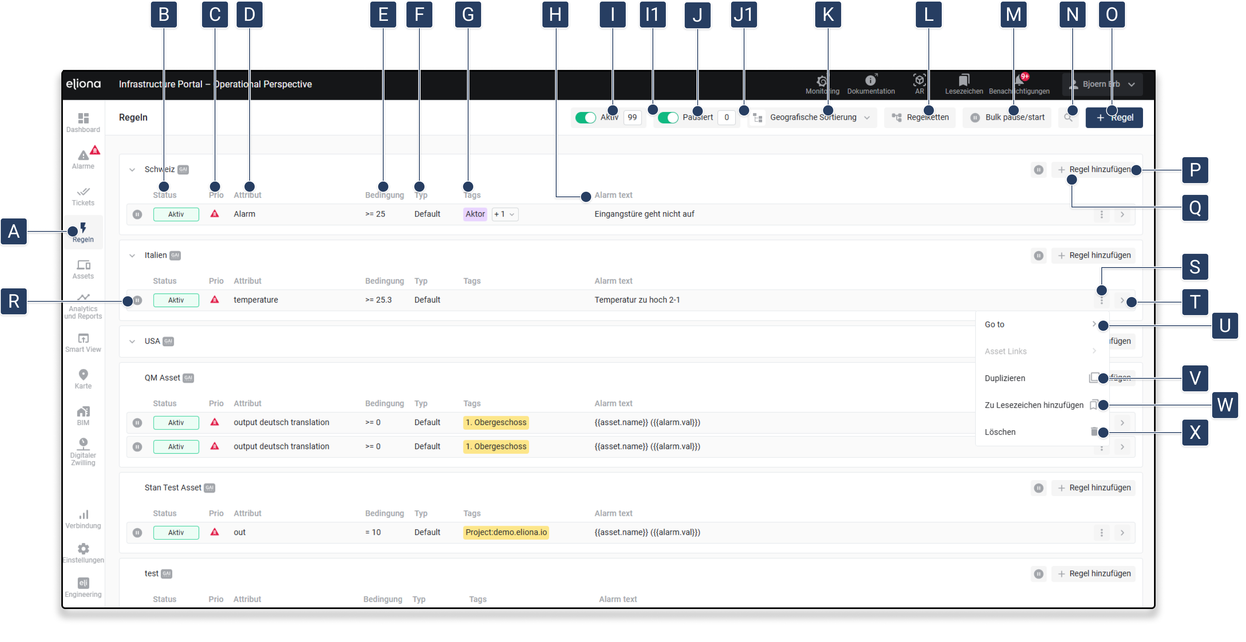Open Dashboard in the sidebar
The width and height of the screenshot is (1246, 642).
pos(83,122)
